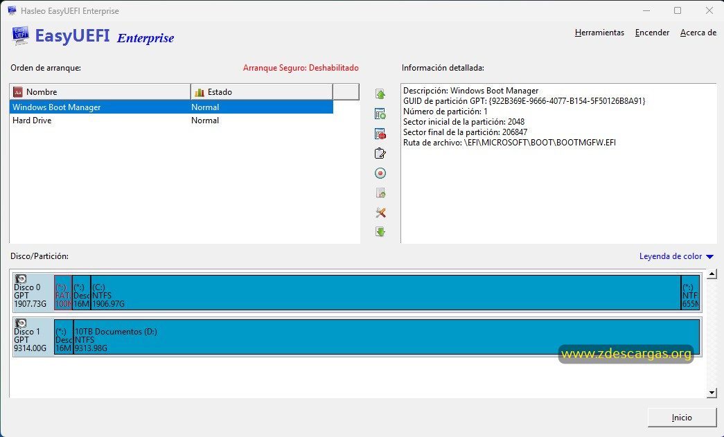Image resolution: width=724 pixels, height=437 pixels.
Task: Click the Ruta de archivo BOOTMGFW.EFI line
Action: (509, 143)
